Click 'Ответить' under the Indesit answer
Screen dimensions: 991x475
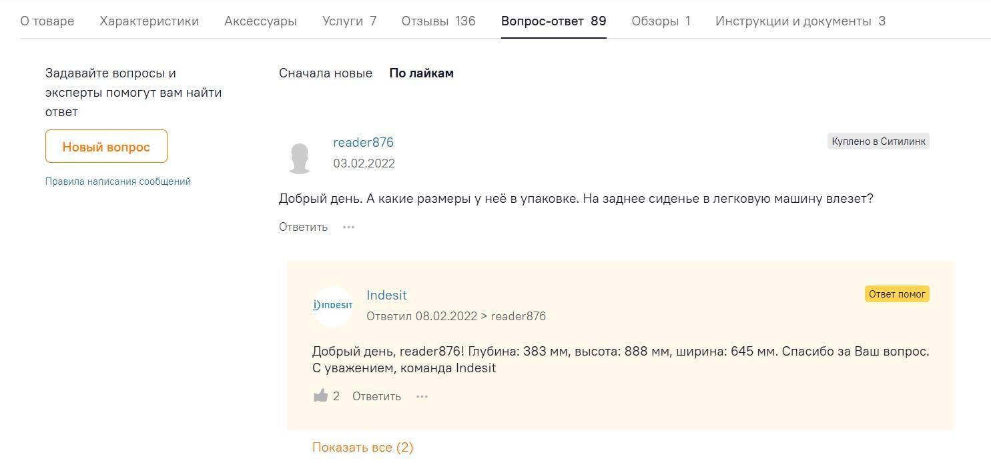coord(376,396)
